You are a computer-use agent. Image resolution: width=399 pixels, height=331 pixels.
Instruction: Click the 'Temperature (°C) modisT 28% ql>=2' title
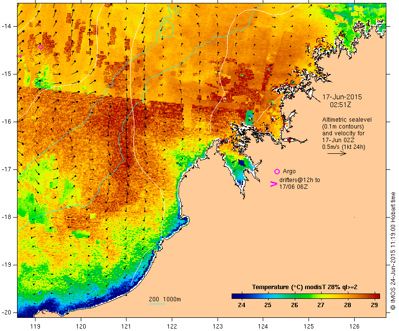305,287
